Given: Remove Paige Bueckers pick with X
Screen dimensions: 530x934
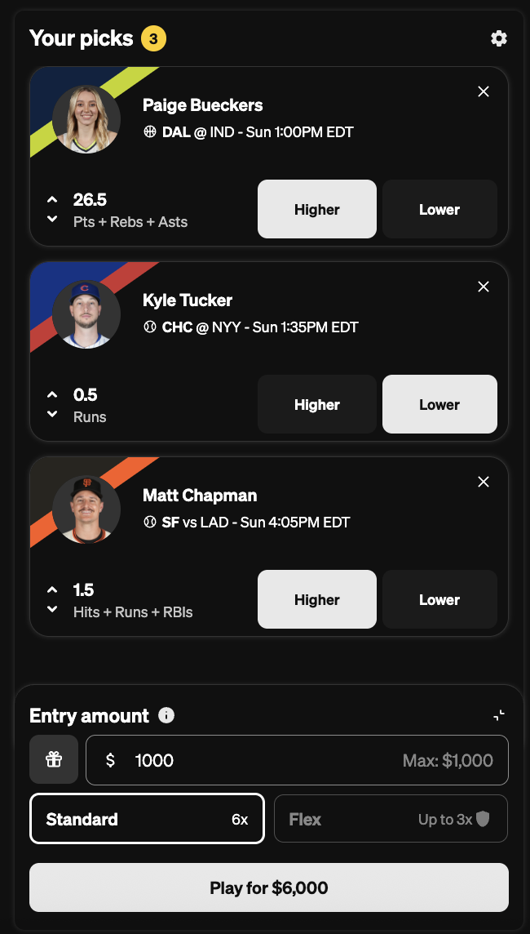Looking at the screenshot, I should click(484, 91).
